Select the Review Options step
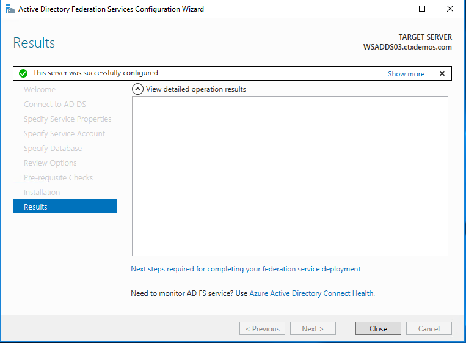466x343 pixels. pos(50,163)
